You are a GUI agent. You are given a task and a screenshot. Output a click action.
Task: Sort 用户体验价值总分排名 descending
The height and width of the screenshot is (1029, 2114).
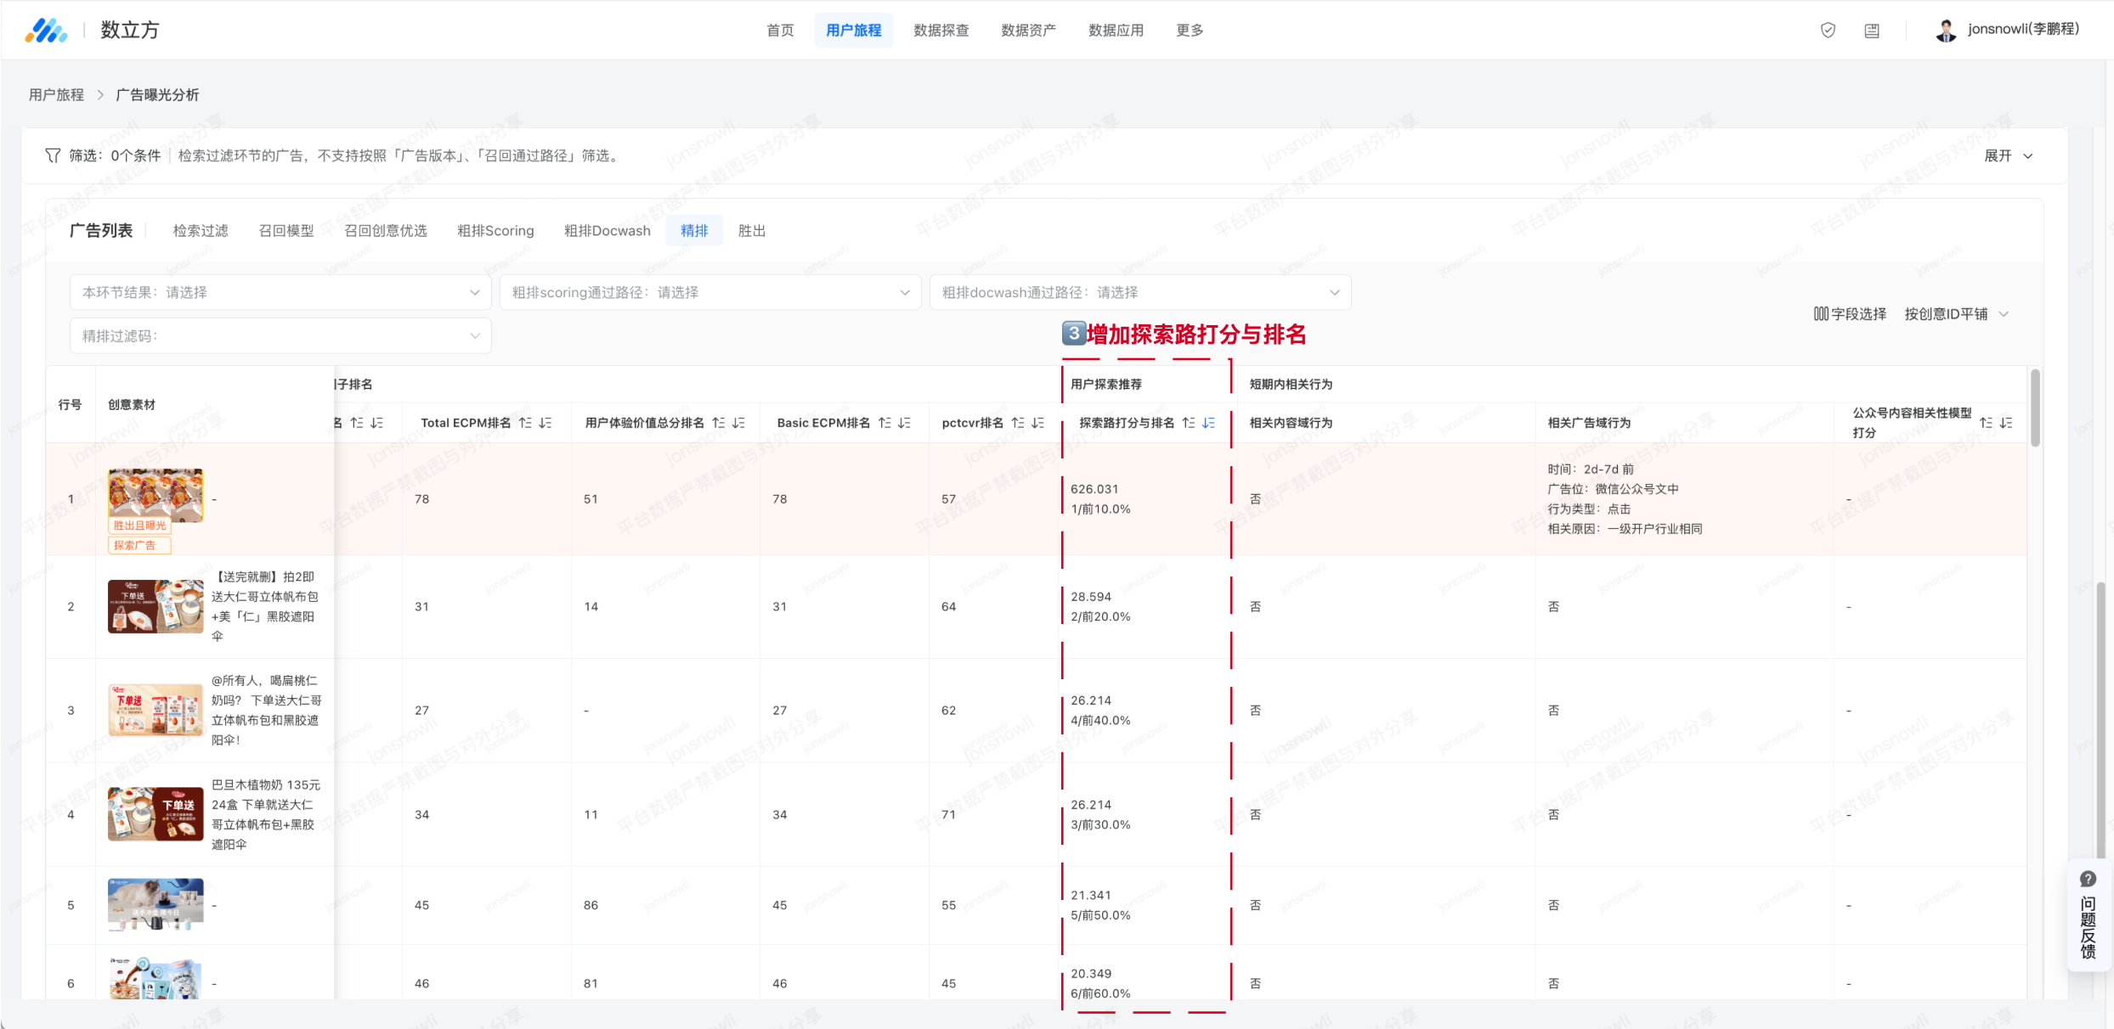pyautogui.click(x=738, y=423)
